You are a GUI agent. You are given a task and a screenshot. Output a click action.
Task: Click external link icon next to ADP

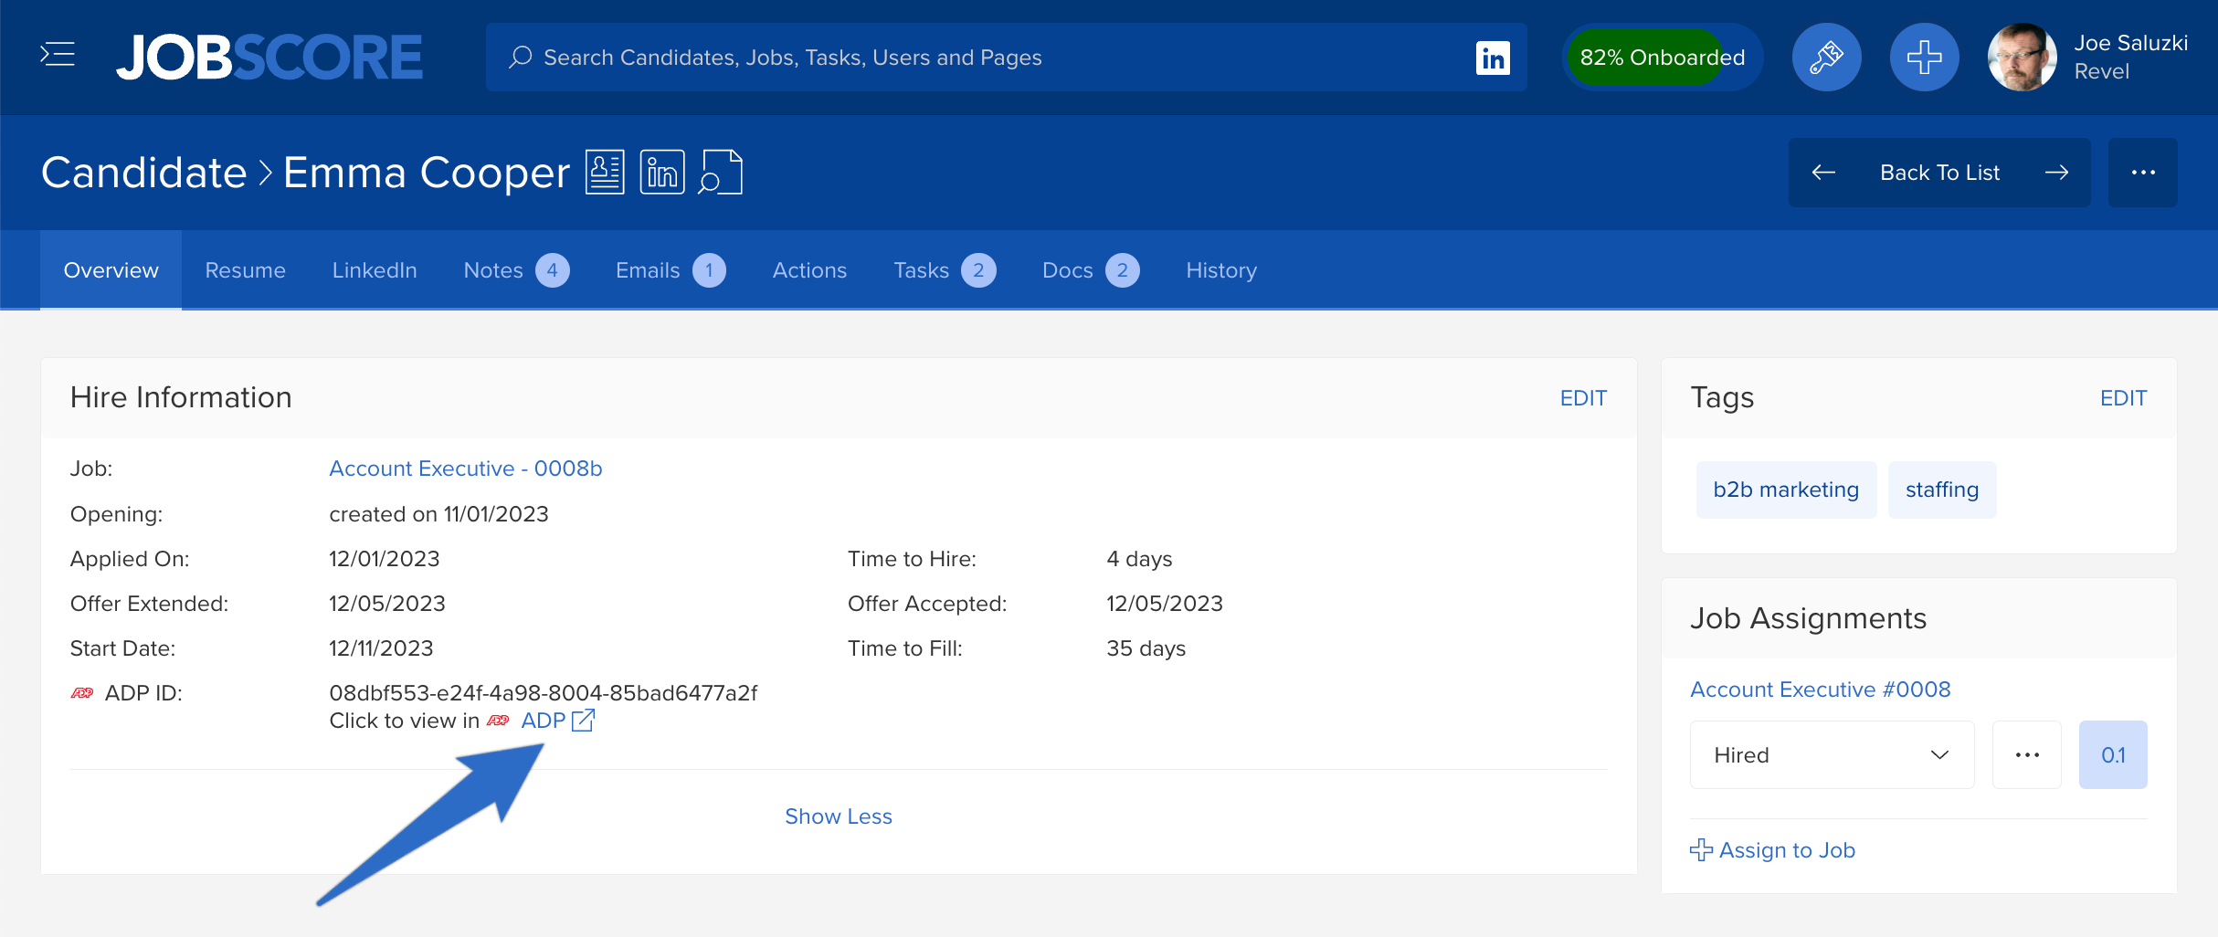(583, 721)
